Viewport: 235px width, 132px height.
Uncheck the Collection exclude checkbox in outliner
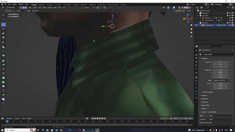pos(228,13)
